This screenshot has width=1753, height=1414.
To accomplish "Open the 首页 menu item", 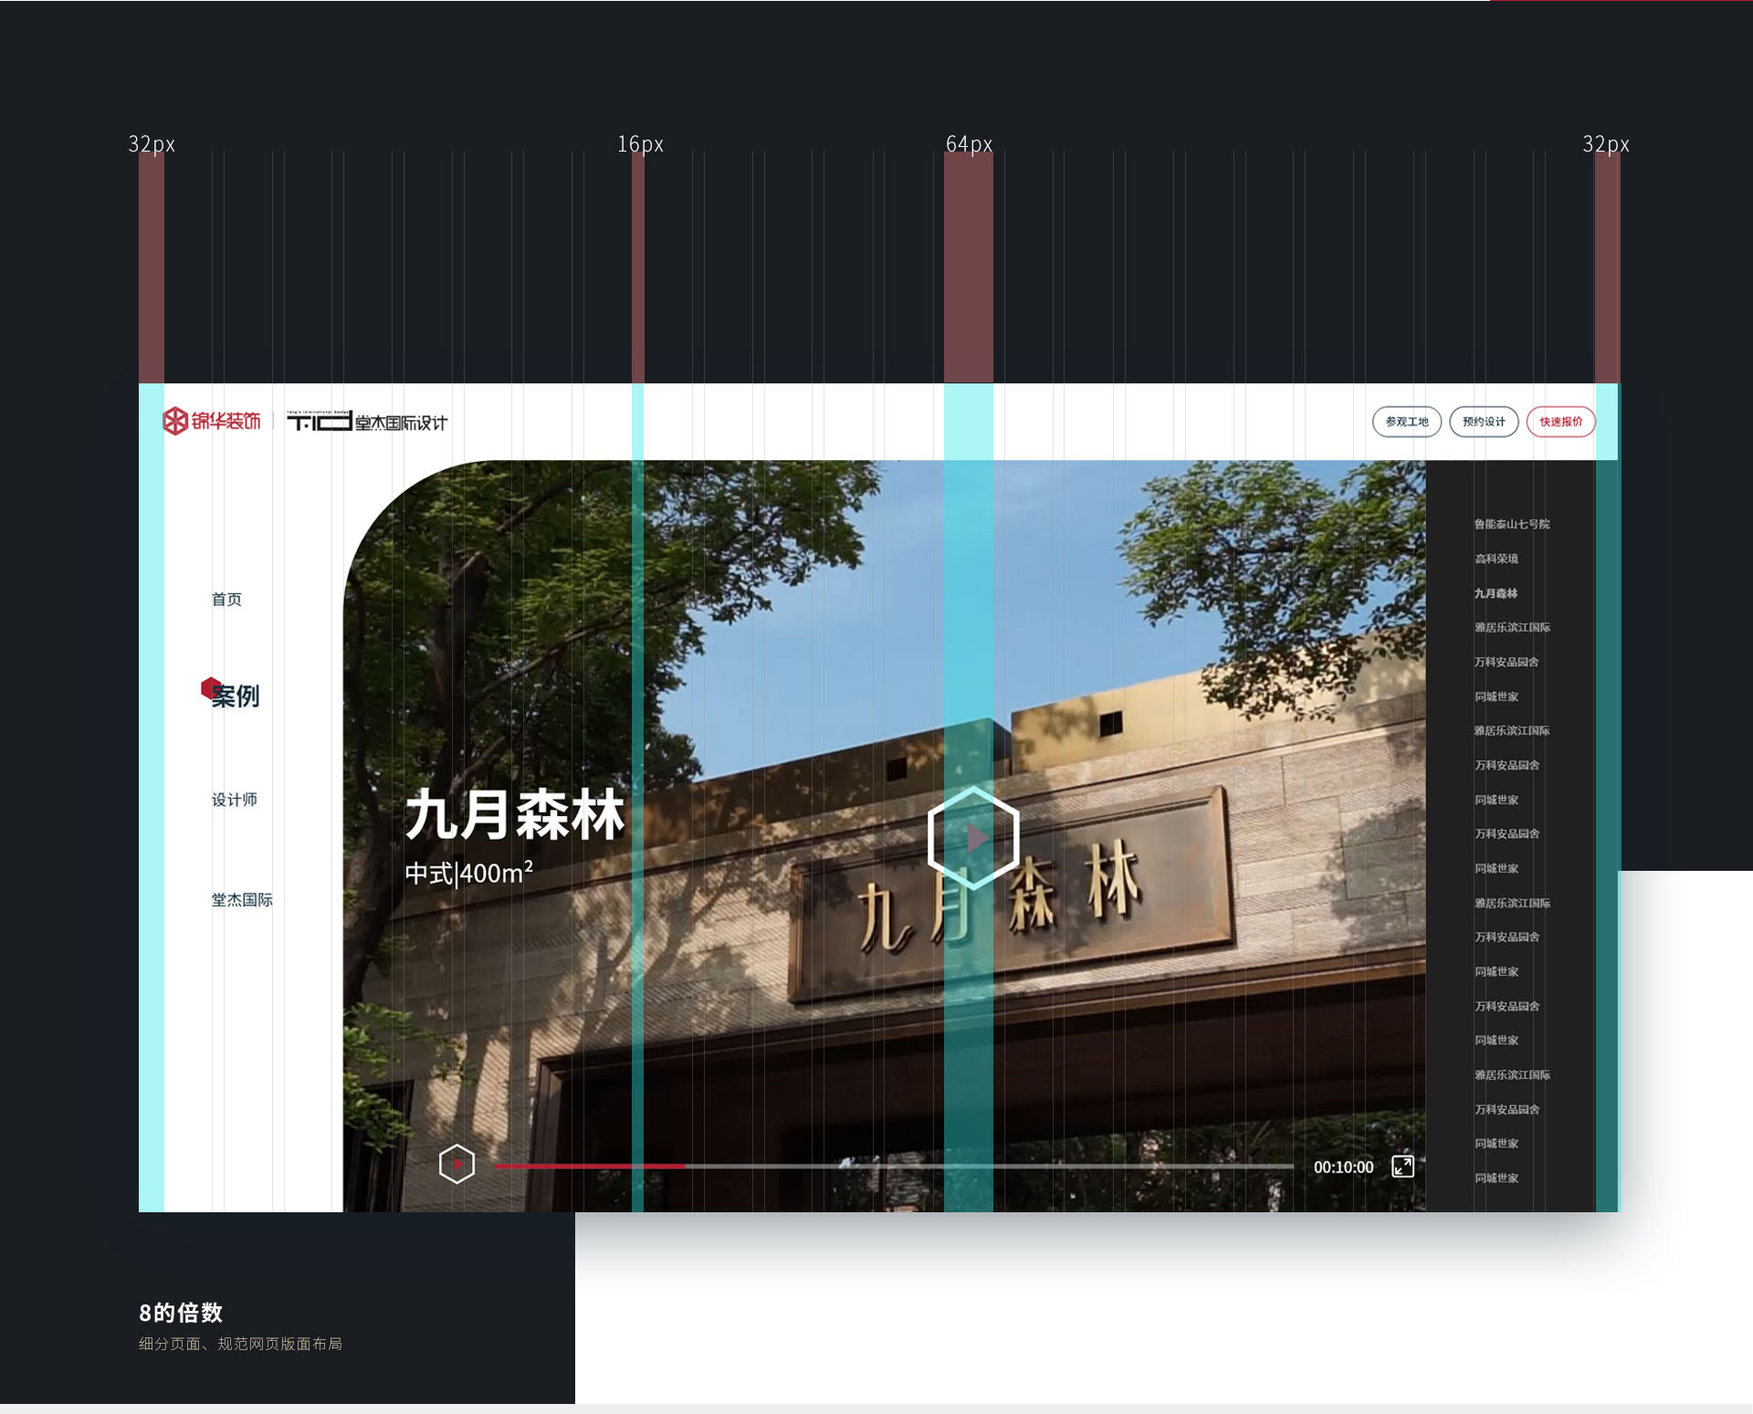I will [226, 599].
